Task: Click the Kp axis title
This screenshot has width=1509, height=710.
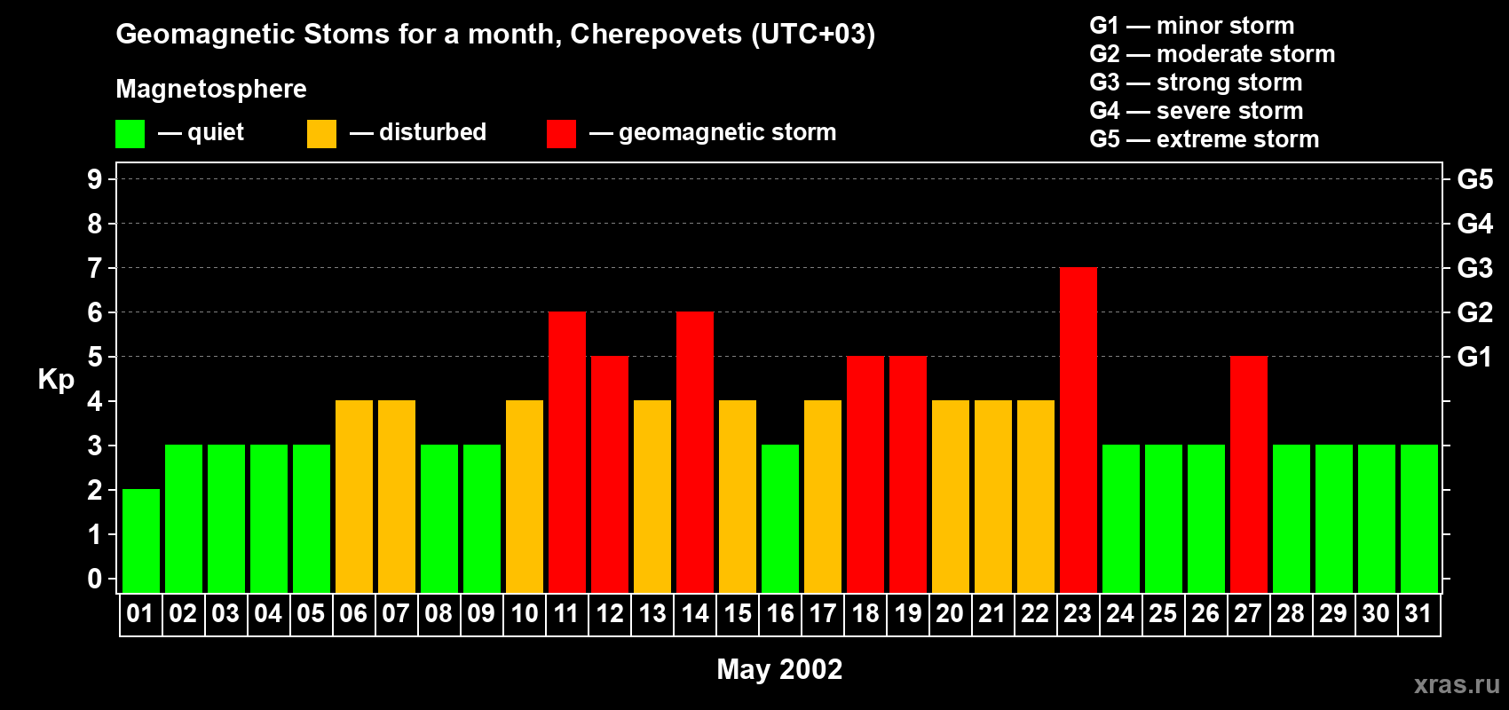Action: click(56, 380)
